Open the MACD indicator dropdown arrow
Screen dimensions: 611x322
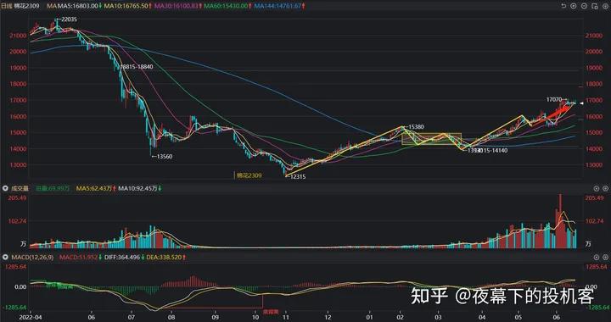coord(5,258)
